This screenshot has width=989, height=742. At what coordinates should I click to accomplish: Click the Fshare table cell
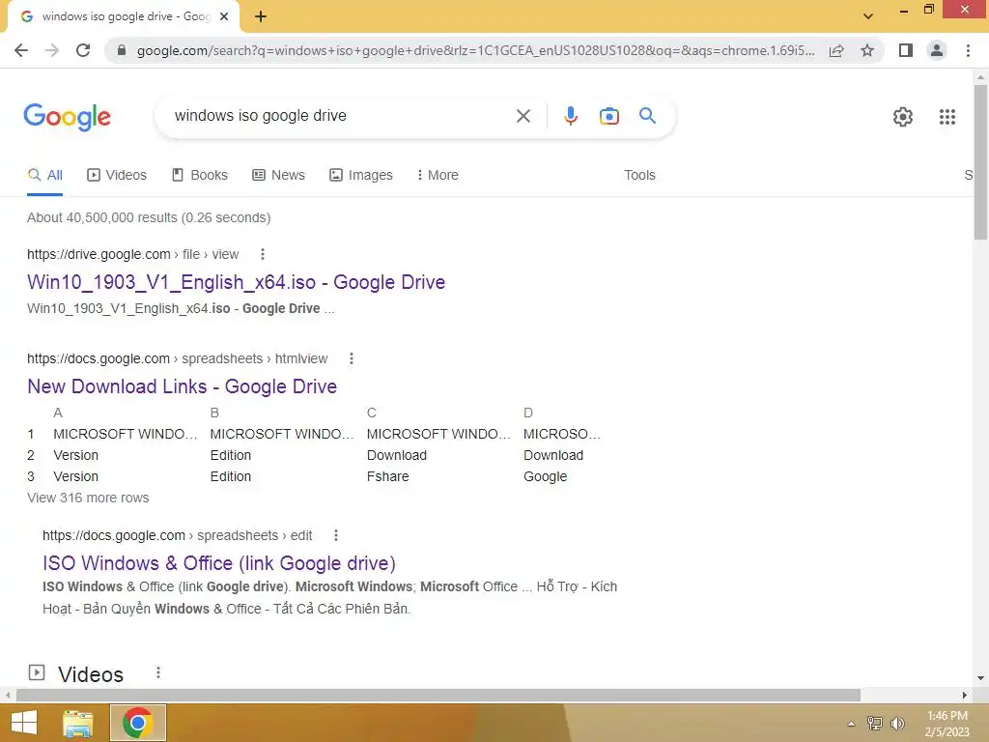click(388, 476)
